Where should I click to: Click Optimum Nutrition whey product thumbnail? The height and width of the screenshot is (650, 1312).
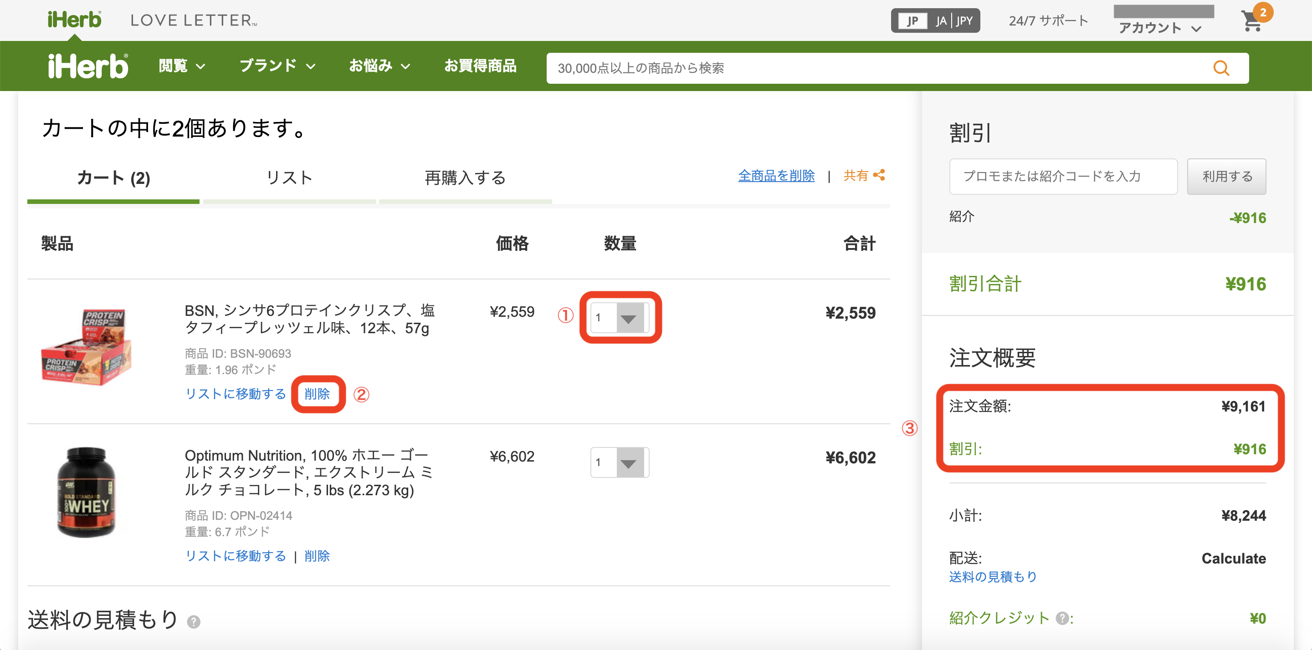[86, 492]
